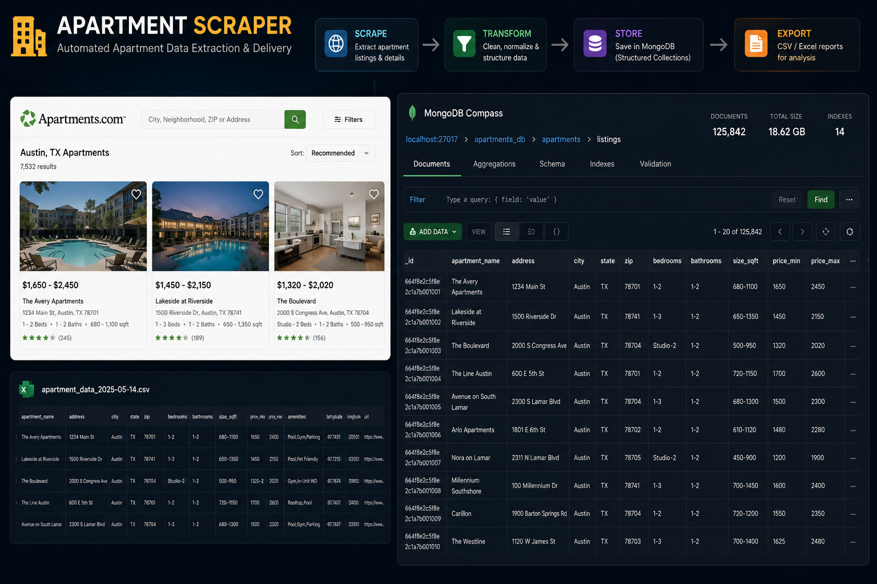
Task: Open row actions for The Avery Apartments document
Action: [853, 287]
